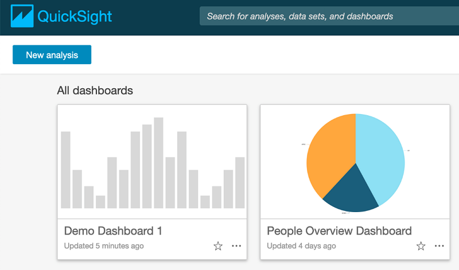The height and width of the screenshot is (270, 459).
Task: Open the Demo Dashboard 1 bar chart thumbnail
Action: (152, 162)
